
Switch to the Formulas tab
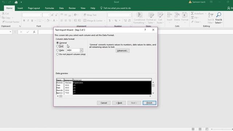(x=50, y=8)
